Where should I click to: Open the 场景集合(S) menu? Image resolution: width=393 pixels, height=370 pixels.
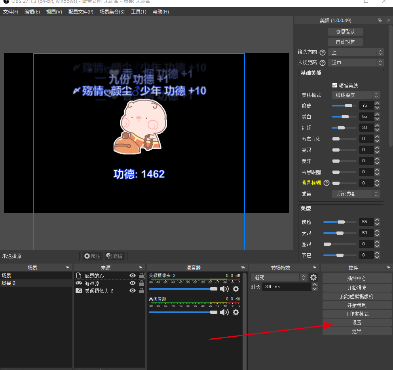(x=112, y=12)
